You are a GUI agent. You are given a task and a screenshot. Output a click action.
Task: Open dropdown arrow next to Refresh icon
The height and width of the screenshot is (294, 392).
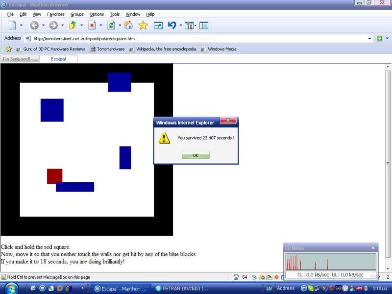[119, 25]
